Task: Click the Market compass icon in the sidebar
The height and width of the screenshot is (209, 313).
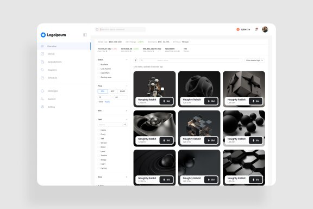Action: click(42, 54)
